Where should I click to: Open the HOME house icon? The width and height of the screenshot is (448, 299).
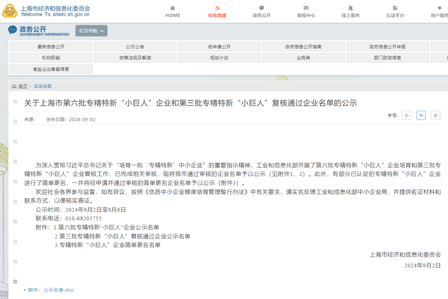tap(173, 8)
